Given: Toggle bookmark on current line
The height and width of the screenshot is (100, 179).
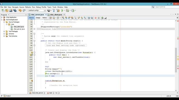Looking at the screenshot, I should pos(85,18).
